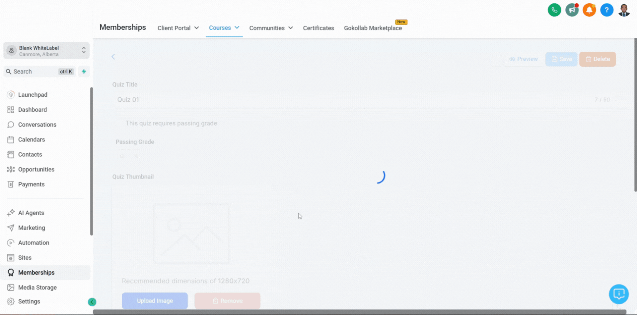Click the back arrow above Quiz Title
637x315 pixels.
coord(113,57)
